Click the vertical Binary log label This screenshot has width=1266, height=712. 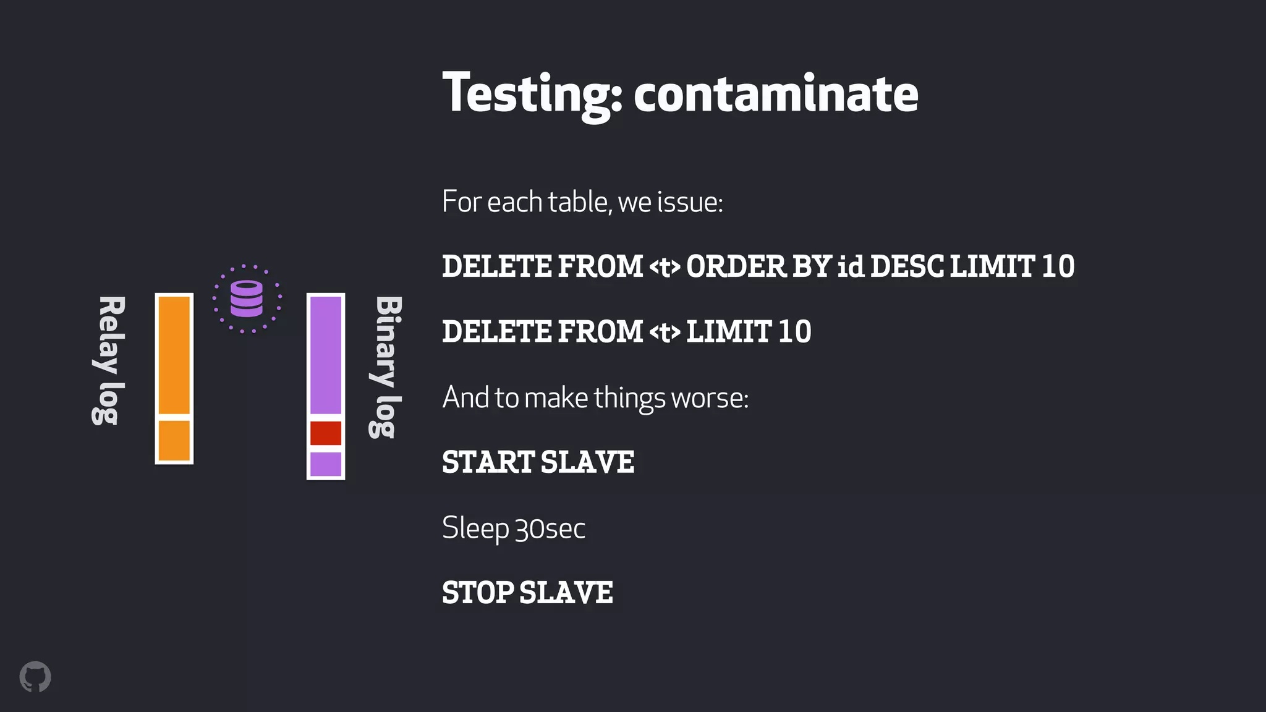click(386, 368)
